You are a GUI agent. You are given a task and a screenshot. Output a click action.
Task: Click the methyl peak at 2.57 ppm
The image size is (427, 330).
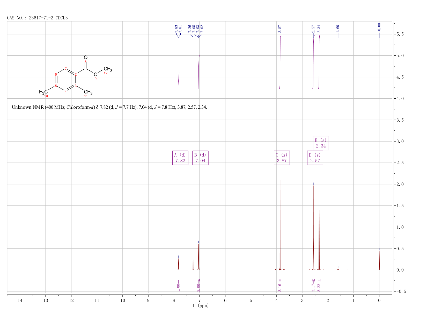click(x=313, y=227)
